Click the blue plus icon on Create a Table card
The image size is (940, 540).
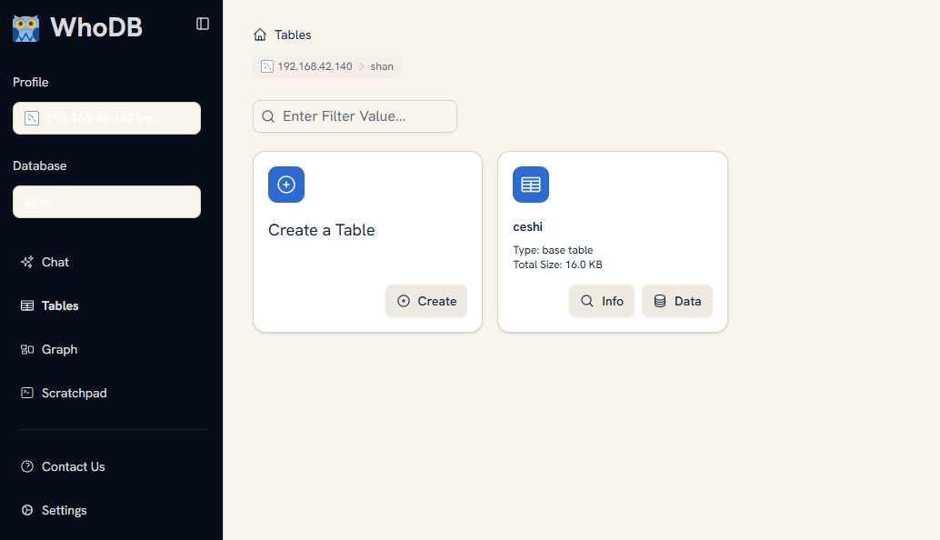click(x=286, y=185)
